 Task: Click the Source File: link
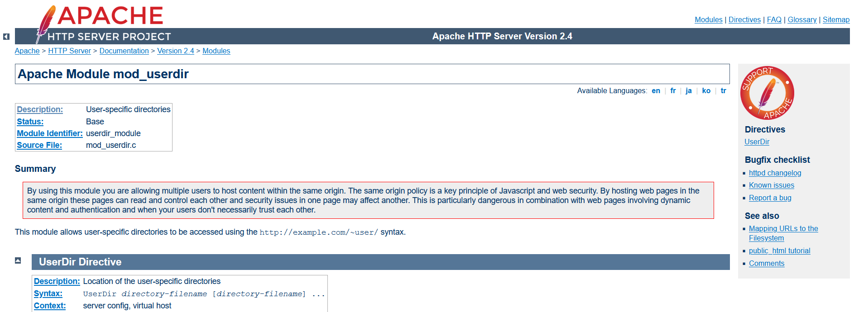(x=39, y=145)
